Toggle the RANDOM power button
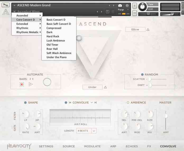This screenshot has height=151, width=184. (142, 75)
